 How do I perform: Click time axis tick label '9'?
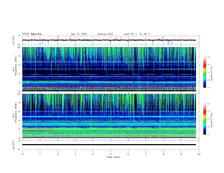point(181,154)
